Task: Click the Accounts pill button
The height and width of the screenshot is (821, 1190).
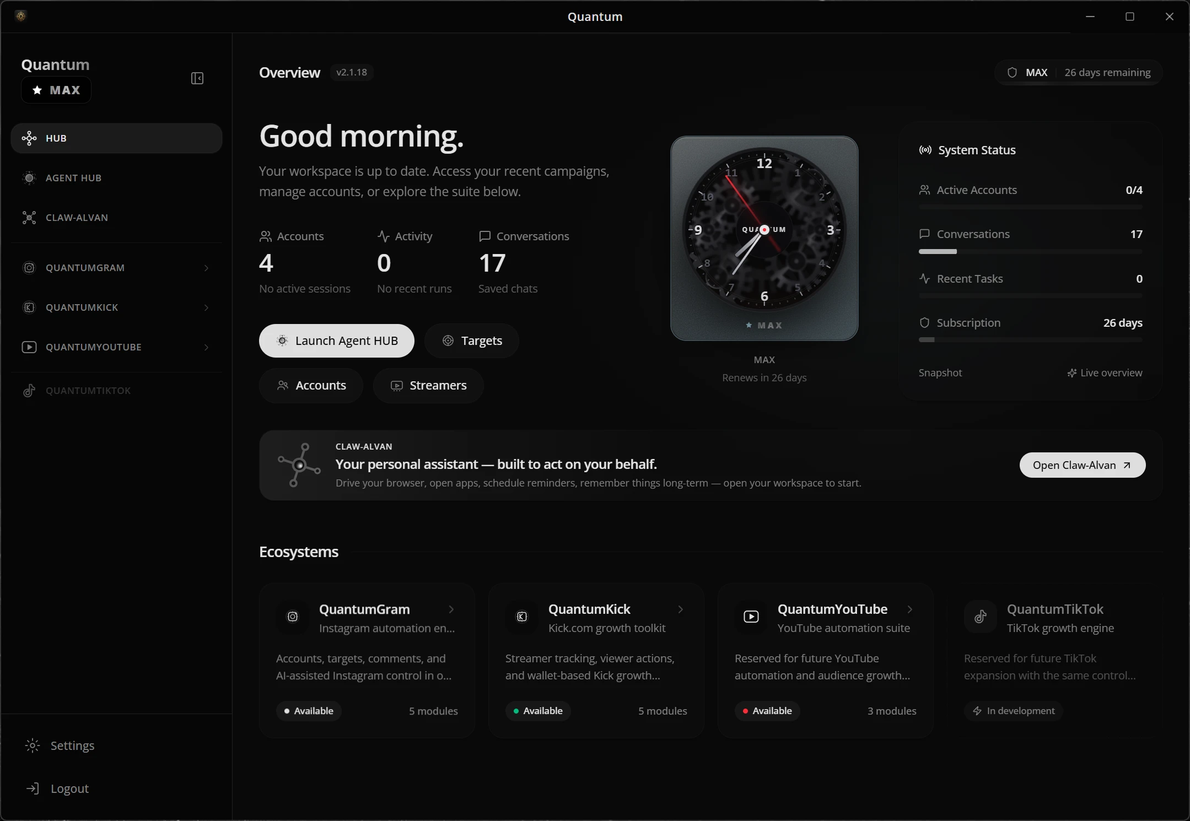Action: pos(311,386)
